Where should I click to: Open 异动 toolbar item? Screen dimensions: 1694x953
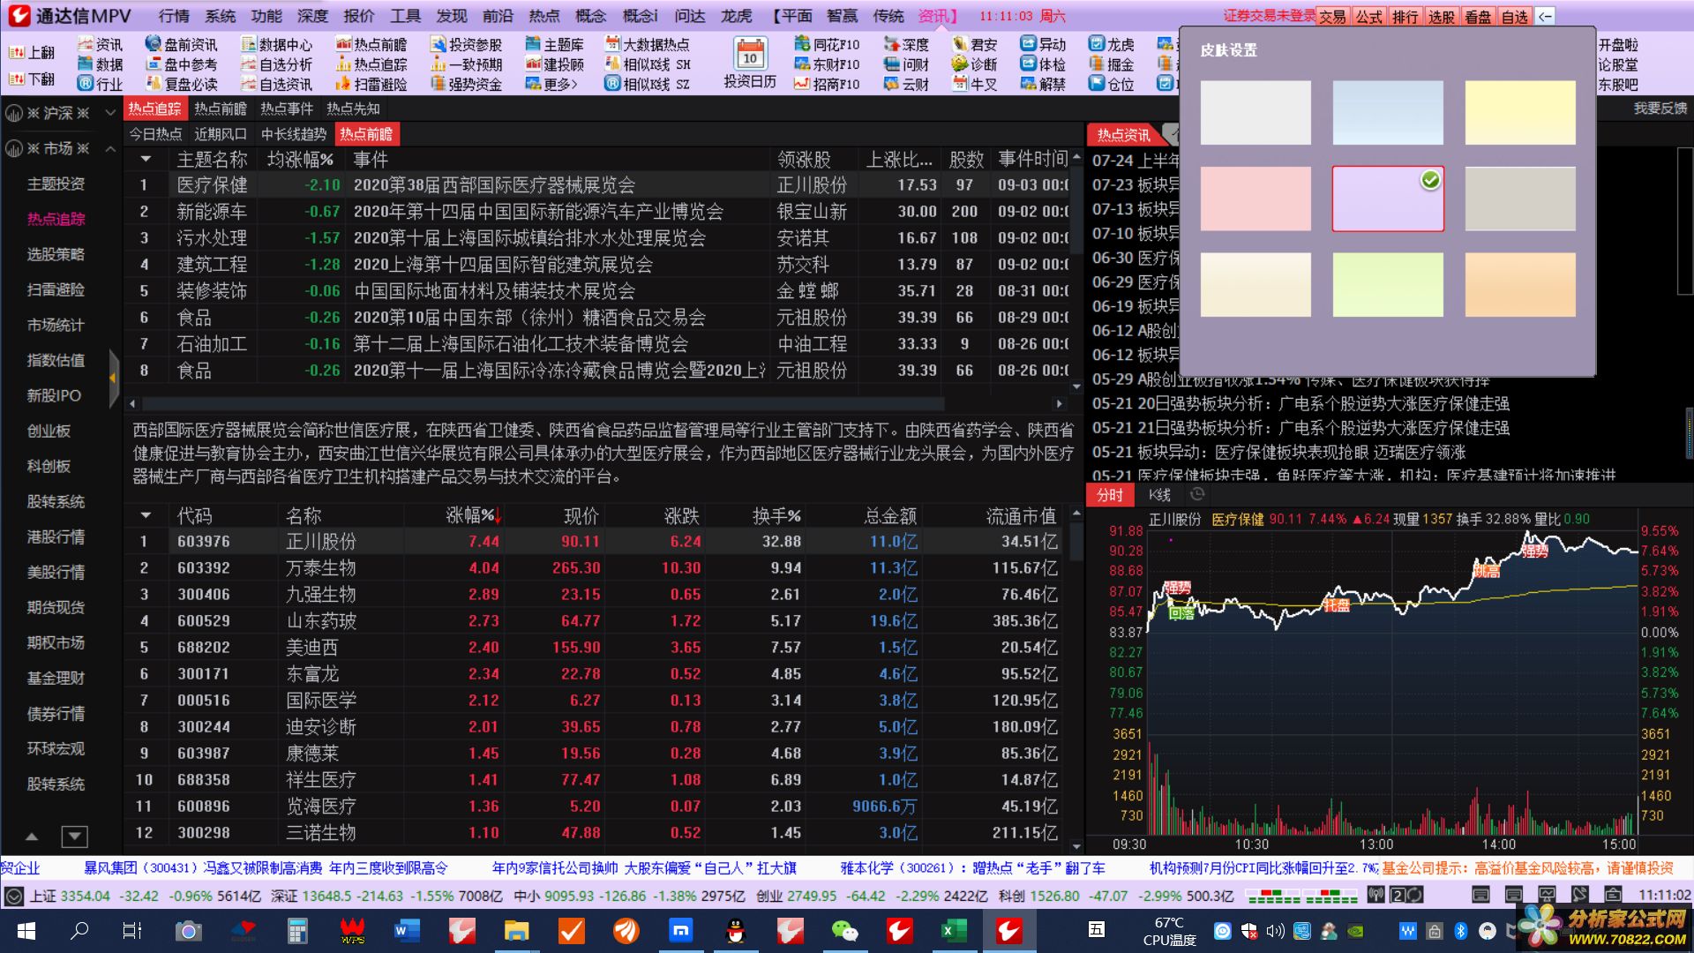pyautogui.click(x=1043, y=44)
